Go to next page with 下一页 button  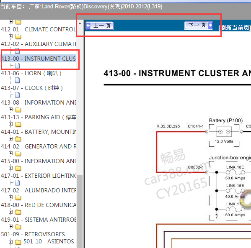coord(199,25)
